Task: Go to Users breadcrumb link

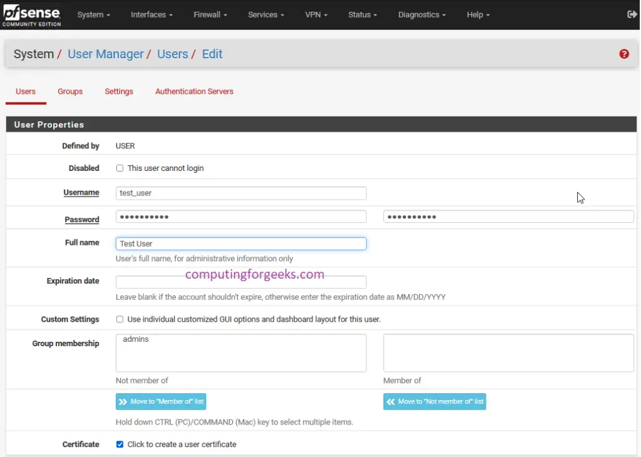Action: tap(173, 54)
